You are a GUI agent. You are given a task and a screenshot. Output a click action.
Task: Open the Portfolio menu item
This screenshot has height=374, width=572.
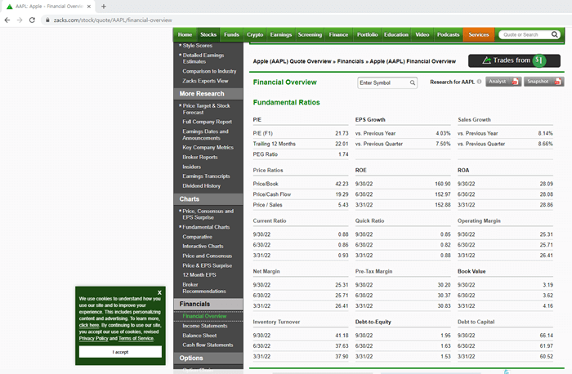pyautogui.click(x=368, y=34)
